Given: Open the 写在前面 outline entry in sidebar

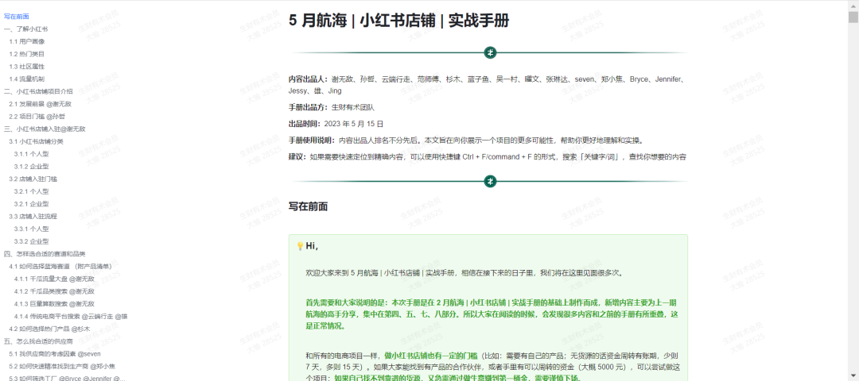Looking at the screenshot, I should tap(17, 17).
